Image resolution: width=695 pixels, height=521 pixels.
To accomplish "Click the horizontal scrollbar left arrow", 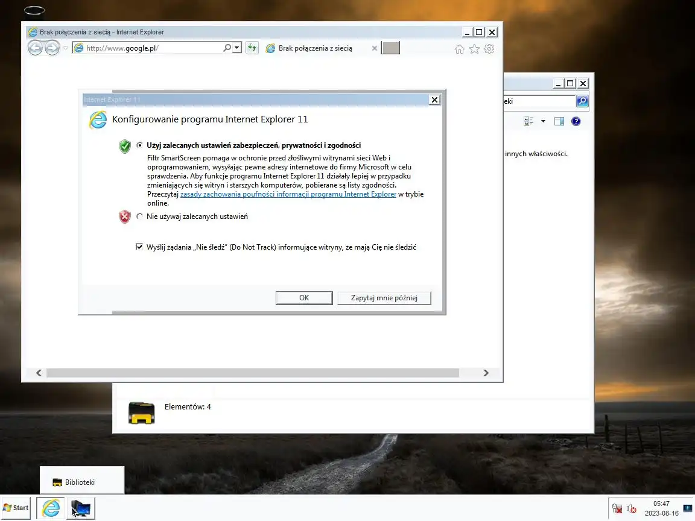I will [x=39, y=373].
